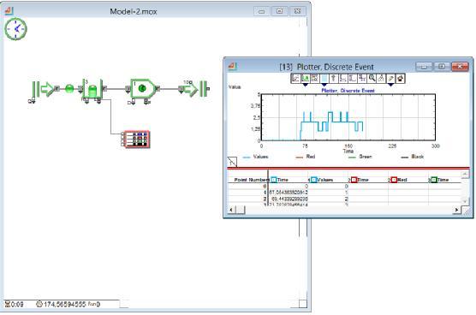Open the red Plotter block on worksheet
The width and height of the screenshot is (476, 315).
click(x=137, y=140)
